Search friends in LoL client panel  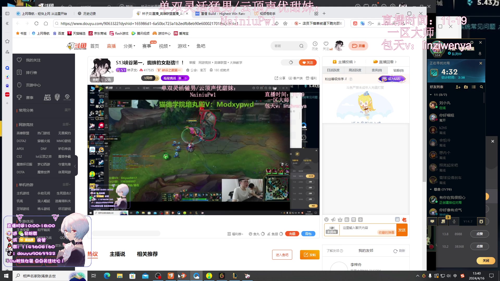(x=482, y=87)
